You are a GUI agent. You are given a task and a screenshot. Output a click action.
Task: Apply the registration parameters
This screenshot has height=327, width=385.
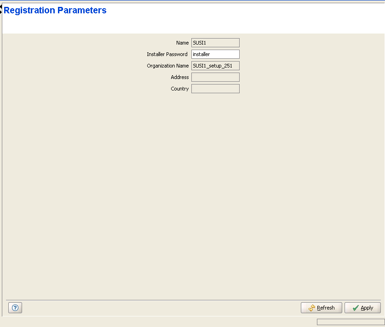point(362,308)
